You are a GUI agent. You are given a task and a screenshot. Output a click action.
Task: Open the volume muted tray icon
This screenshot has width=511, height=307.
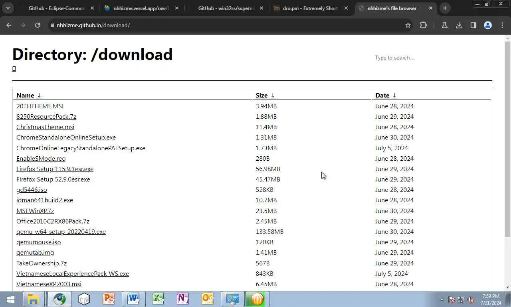point(471,299)
